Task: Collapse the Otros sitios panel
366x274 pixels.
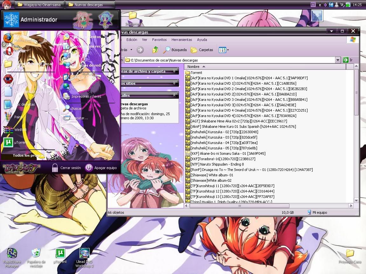Action: [174, 83]
